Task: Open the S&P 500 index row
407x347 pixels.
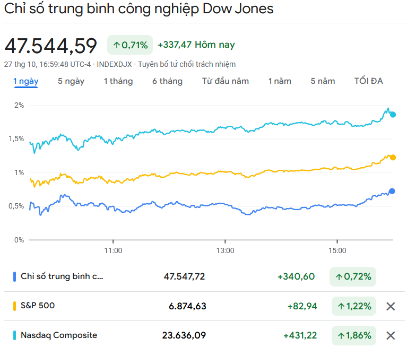Action: [x=38, y=306]
